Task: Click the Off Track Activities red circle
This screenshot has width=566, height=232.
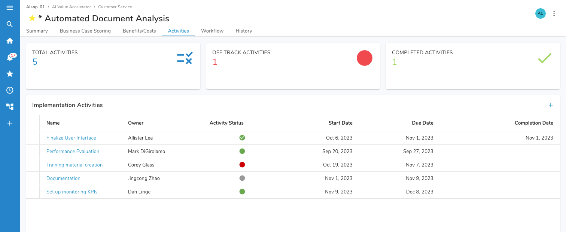Action: tap(364, 58)
